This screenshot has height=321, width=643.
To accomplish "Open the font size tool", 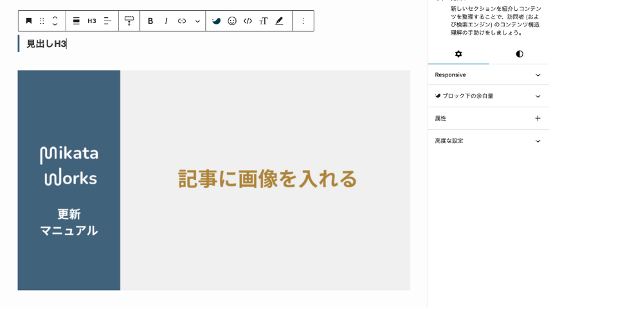I will click(264, 21).
